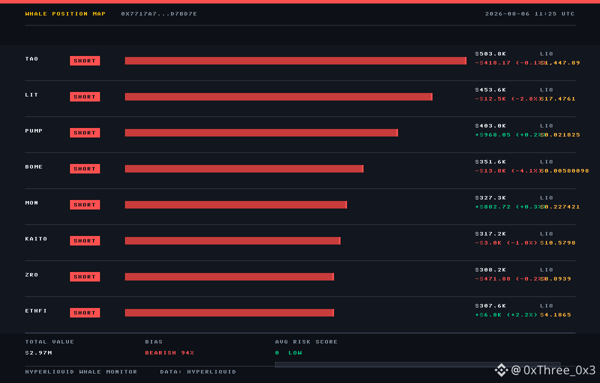Click the SHORT badge in PUMP row

click(85, 133)
